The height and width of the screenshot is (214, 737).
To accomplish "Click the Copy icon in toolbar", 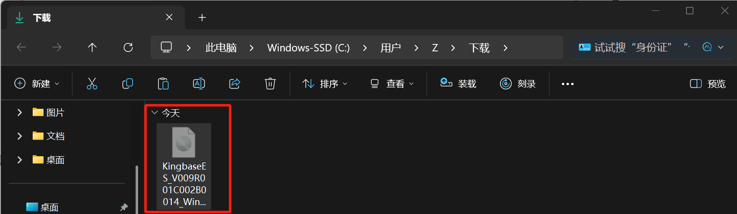I will point(128,84).
